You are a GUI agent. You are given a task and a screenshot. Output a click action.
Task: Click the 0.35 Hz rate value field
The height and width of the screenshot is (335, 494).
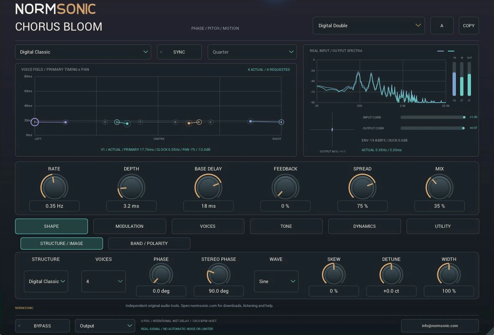pos(54,206)
